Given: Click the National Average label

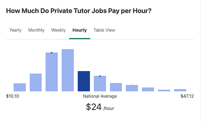Looking at the screenshot, I should [100, 96].
